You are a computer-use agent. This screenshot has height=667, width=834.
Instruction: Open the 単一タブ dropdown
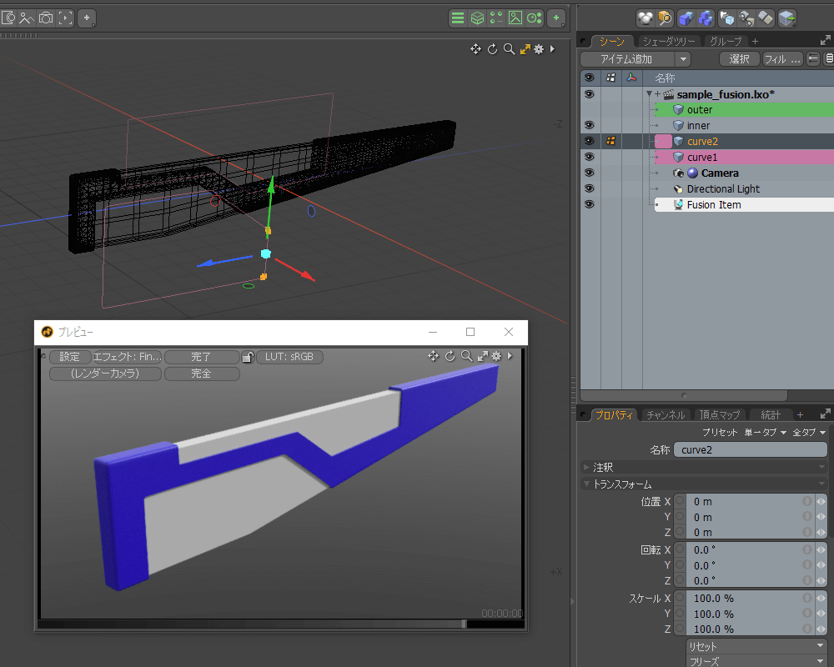[766, 433]
